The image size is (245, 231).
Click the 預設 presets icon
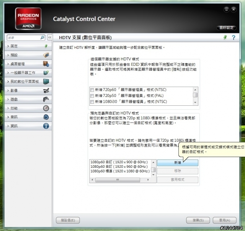[x=46, y=55]
